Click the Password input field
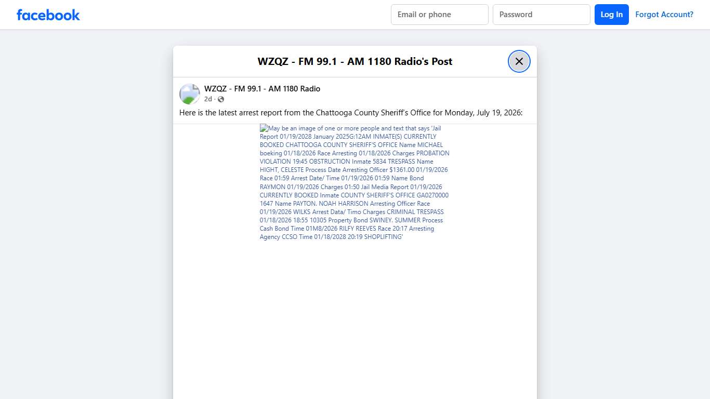The height and width of the screenshot is (399, 710). pyautogui.click(x=541, y=15)
